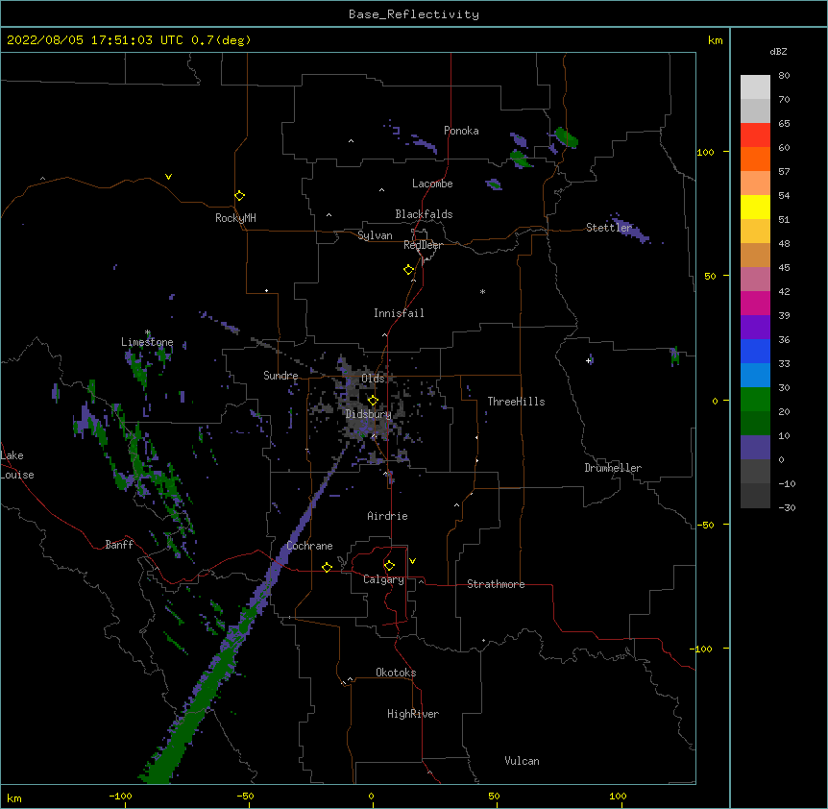Click the slate purple 0-10 dBZ swatch
Viewport: 828px width, 809px height.
pyautogui.click(x=755, y=448)
